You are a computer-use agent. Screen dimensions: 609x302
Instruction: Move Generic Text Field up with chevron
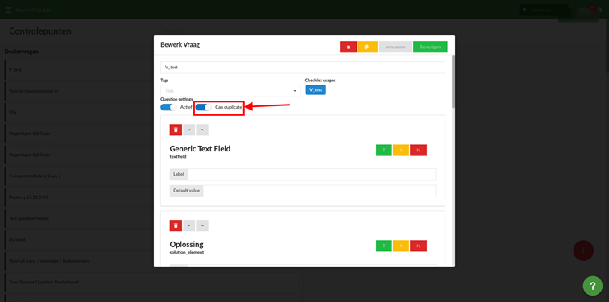pos(202,130)
